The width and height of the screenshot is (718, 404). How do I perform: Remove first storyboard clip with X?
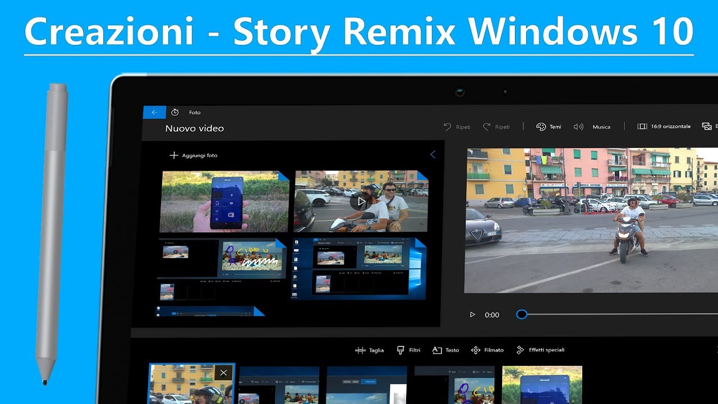coord(223,373)
